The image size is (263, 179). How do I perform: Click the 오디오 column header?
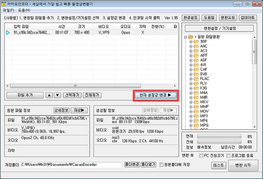tap(126, 27)
